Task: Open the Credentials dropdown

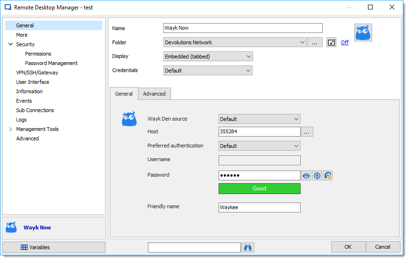Action: (x=208, y=71)
